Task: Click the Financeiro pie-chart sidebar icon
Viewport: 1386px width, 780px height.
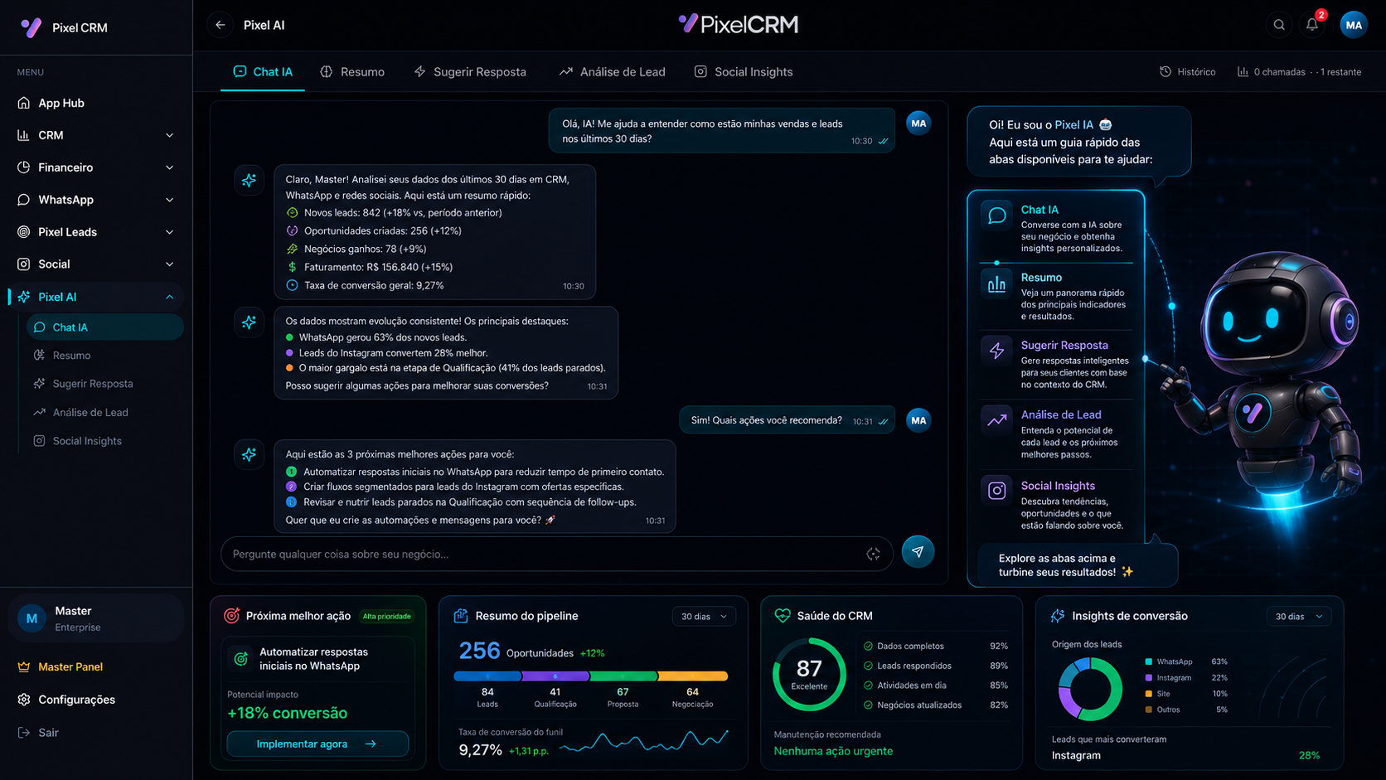Action: 23,167
